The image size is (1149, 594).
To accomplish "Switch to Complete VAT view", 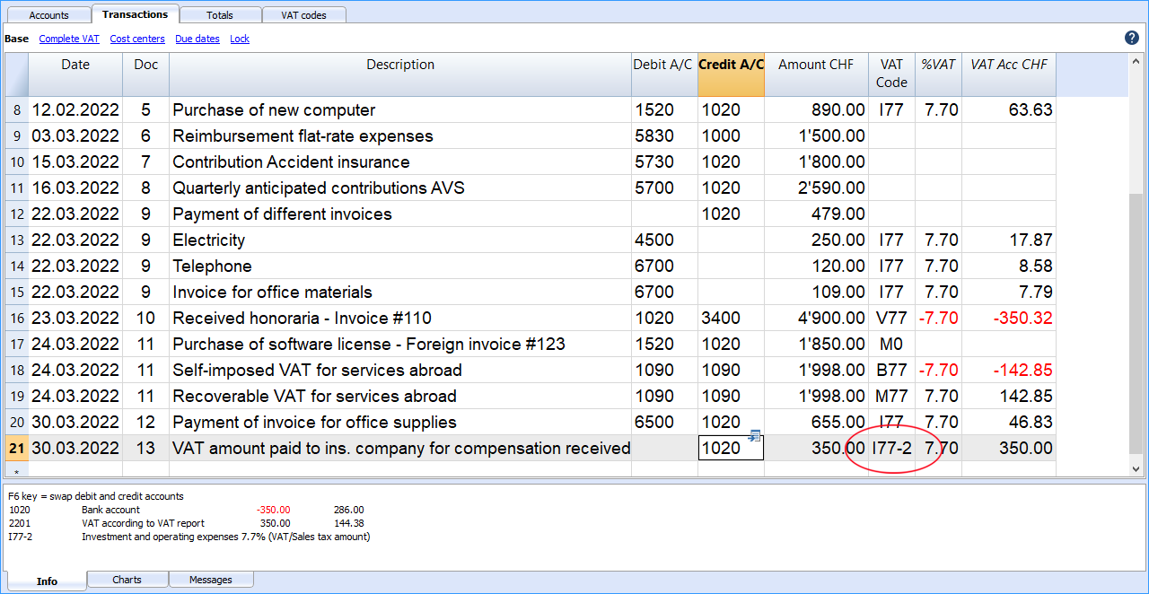I will click(x=69, y=39).
